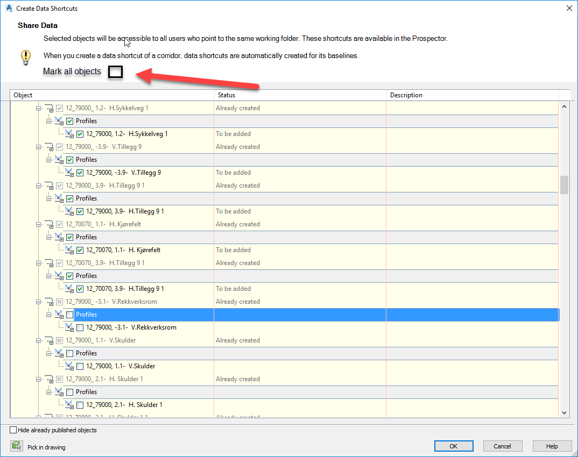Check the highlighted Profiles checkbox under V.Rekkverksrom
This screenshot has height=457, width=578.
pyautogui.click(x=69, y=315)
